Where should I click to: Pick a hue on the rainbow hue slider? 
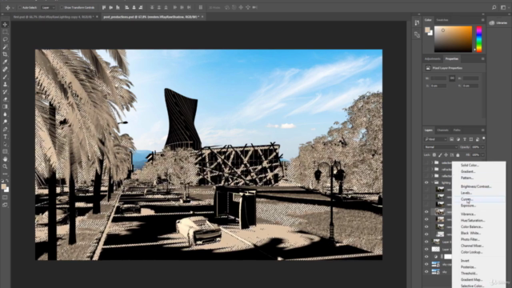479,39
